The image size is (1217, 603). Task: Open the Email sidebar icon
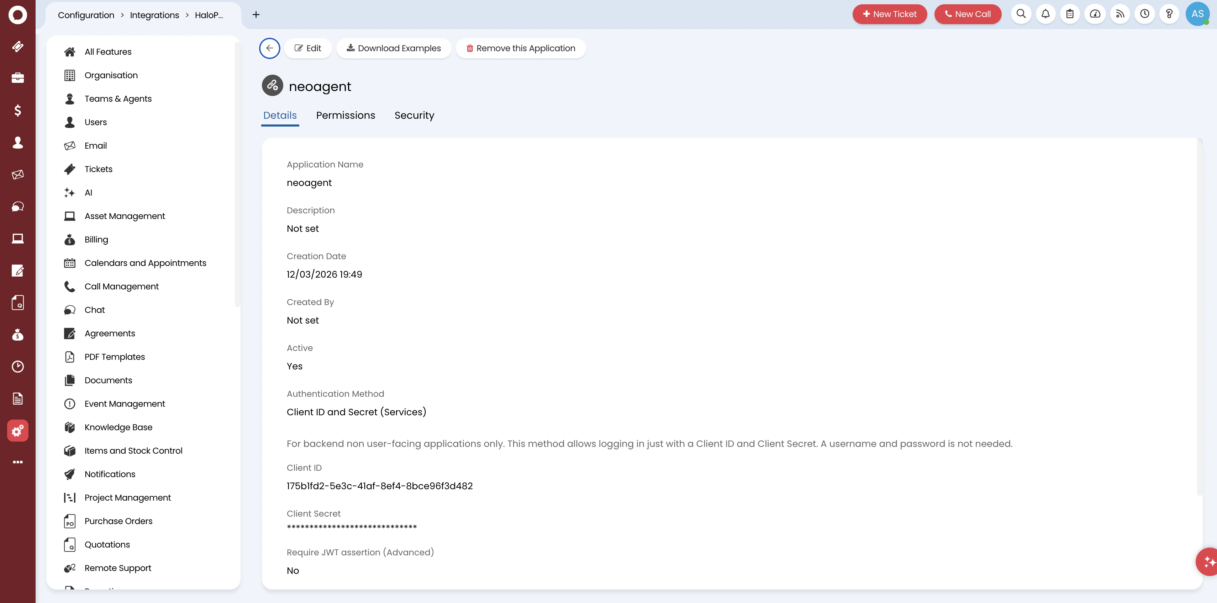coord(17,174)
